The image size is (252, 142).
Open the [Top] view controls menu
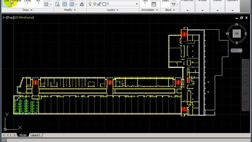pos(10,17)
